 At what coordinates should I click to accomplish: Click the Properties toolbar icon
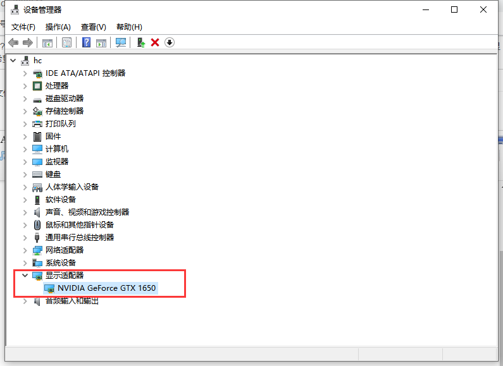point(66,42)
